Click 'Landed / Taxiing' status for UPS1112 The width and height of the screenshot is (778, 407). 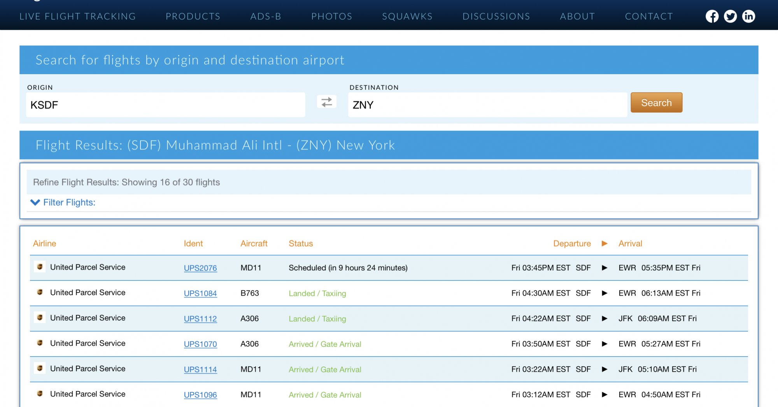(x=317, y=318)
